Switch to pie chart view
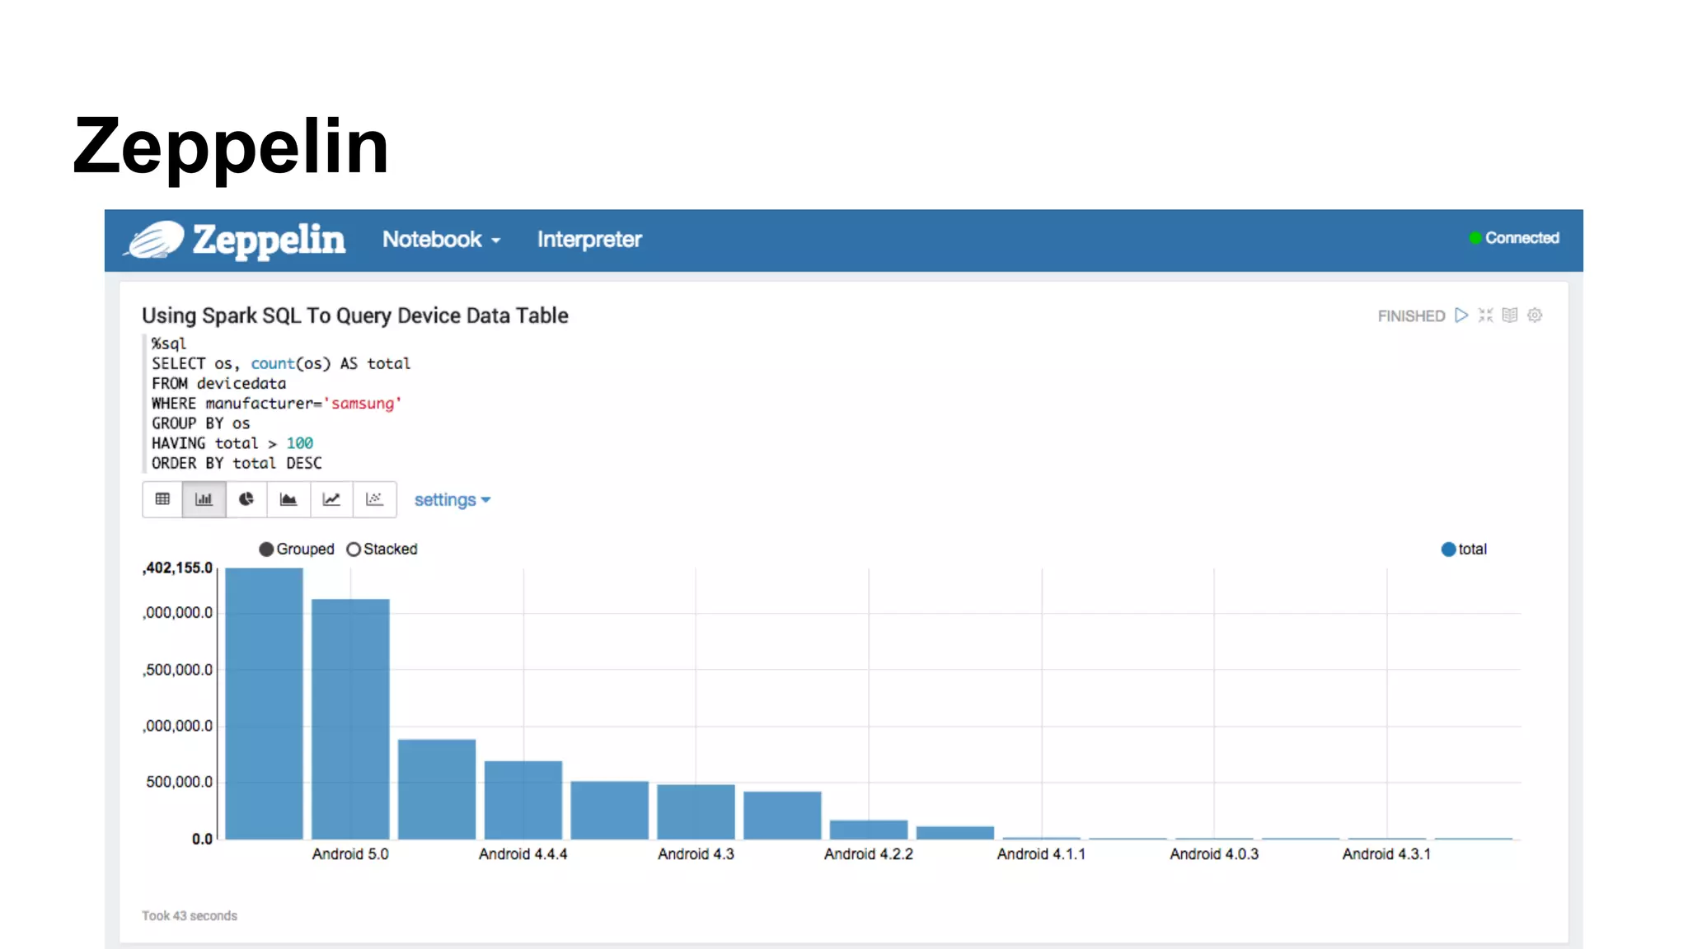 (x=246, y=499)
